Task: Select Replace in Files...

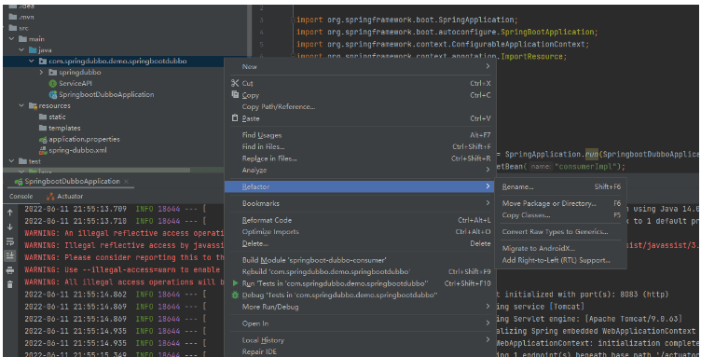Action: (269, 158)
